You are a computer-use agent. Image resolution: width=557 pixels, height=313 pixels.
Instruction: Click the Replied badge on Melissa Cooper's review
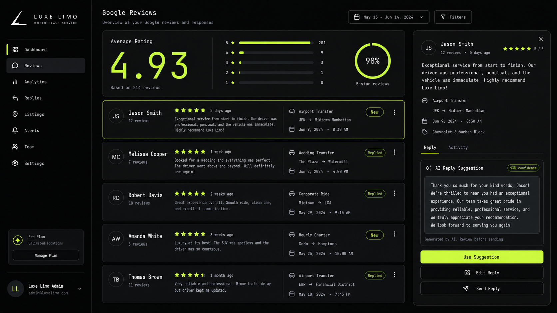pyautogui.click(x=375, y=153)
